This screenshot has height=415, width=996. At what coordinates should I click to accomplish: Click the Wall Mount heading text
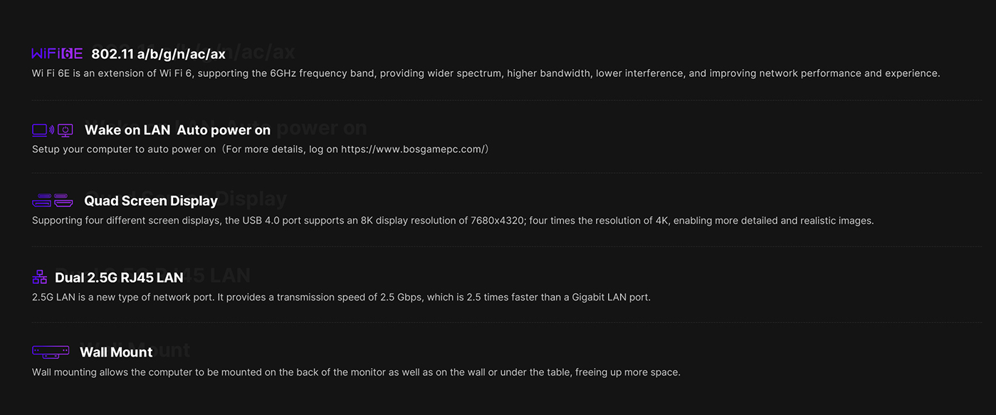116,352
